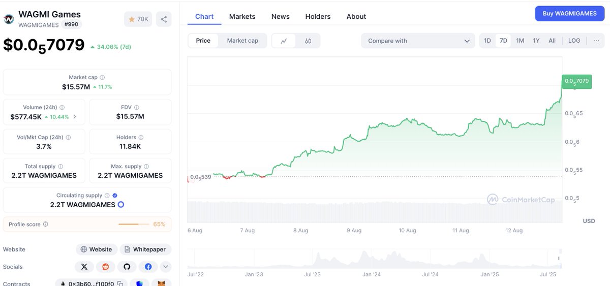Open the About tab
This screenshot has width=610, height=286.
(356, 16)
